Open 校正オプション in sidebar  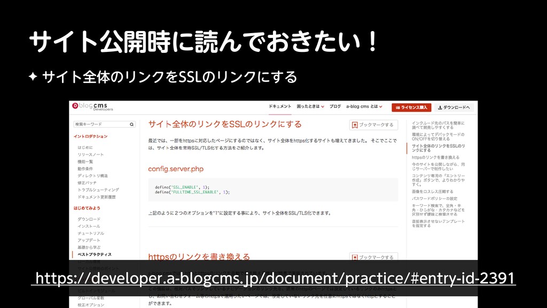point(91,305)
